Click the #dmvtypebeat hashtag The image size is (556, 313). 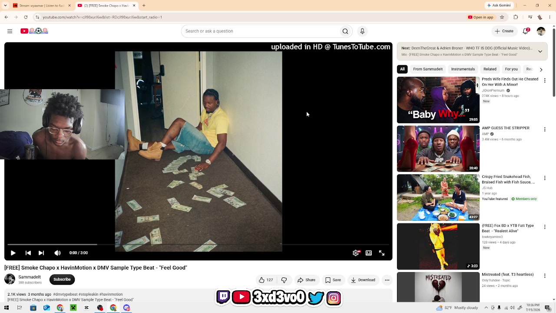pos(65,294)
